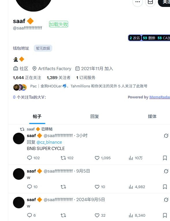Image resolution: width=170 pixels, height=221 pixels.
Task: Open the @cz_binance mention link
Action: pos(49,142)
